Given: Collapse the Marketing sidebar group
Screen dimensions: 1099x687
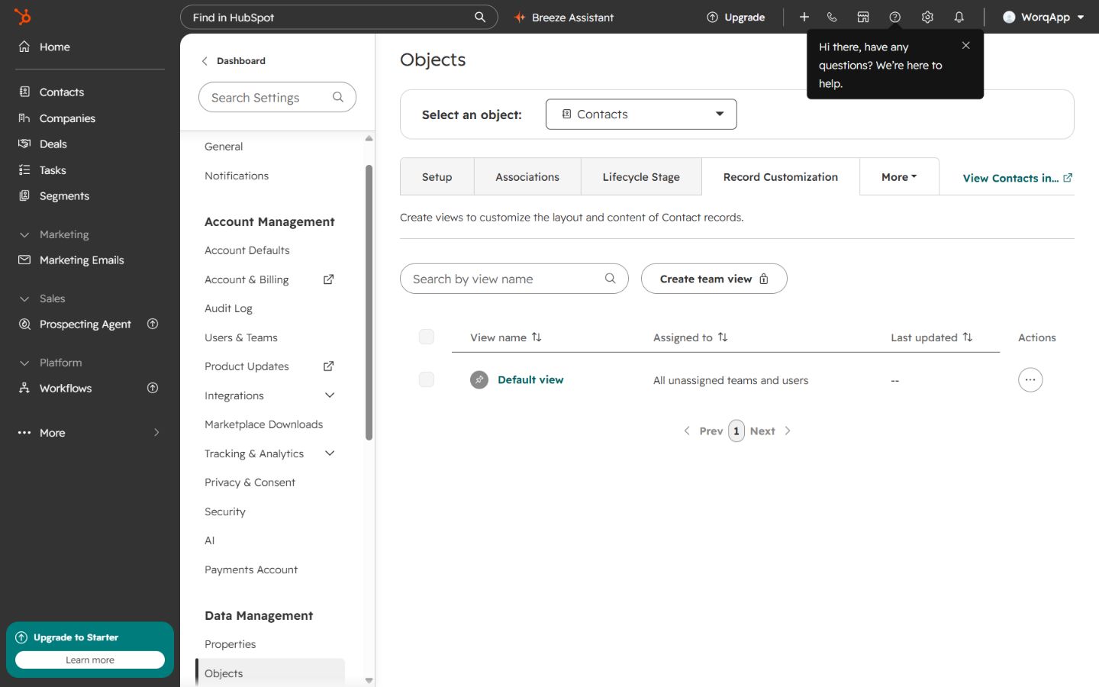Looking at the screenshot, I should tap(53, 234).
